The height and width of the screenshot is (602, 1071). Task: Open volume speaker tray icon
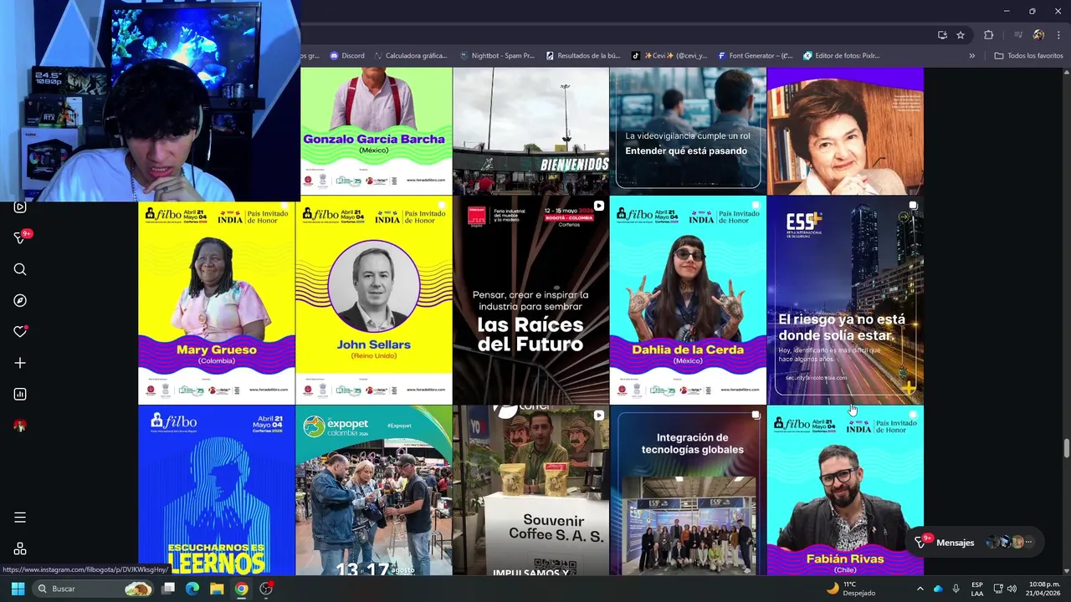1012,589
